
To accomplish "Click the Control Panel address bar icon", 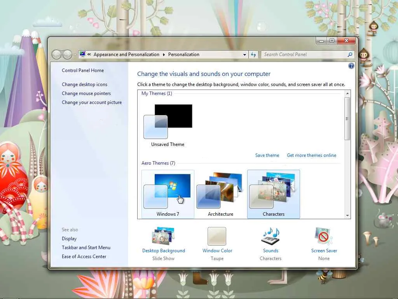I will (x=82, y=54).
